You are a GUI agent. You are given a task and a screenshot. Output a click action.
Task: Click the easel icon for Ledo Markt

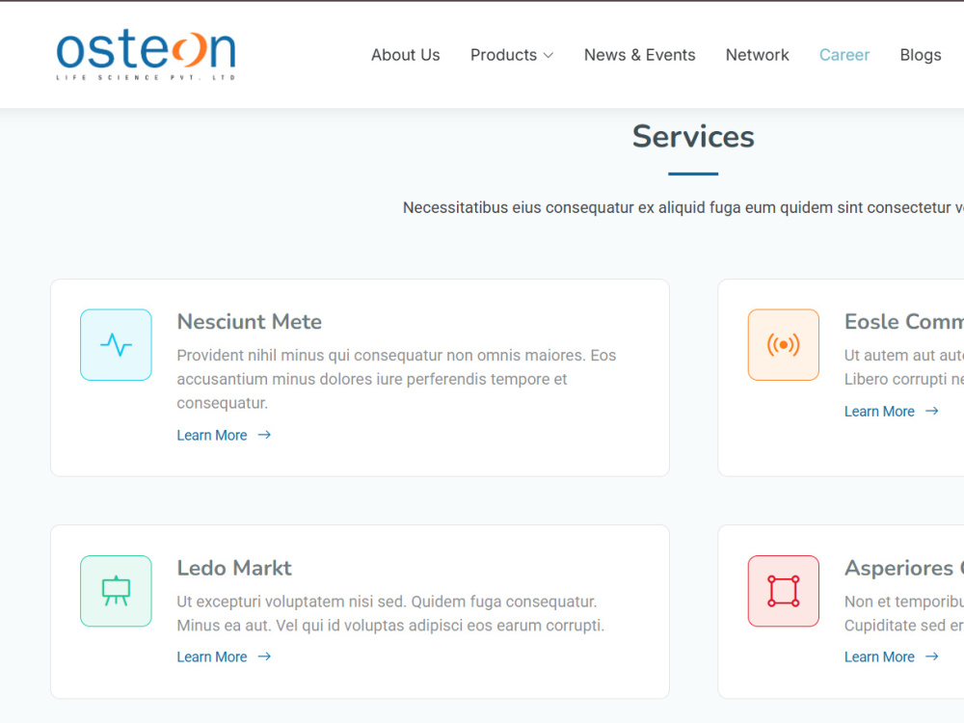click(117, 591)
